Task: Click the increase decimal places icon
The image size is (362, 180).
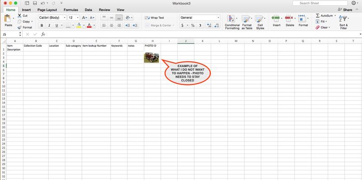Action: click(209, 25)
